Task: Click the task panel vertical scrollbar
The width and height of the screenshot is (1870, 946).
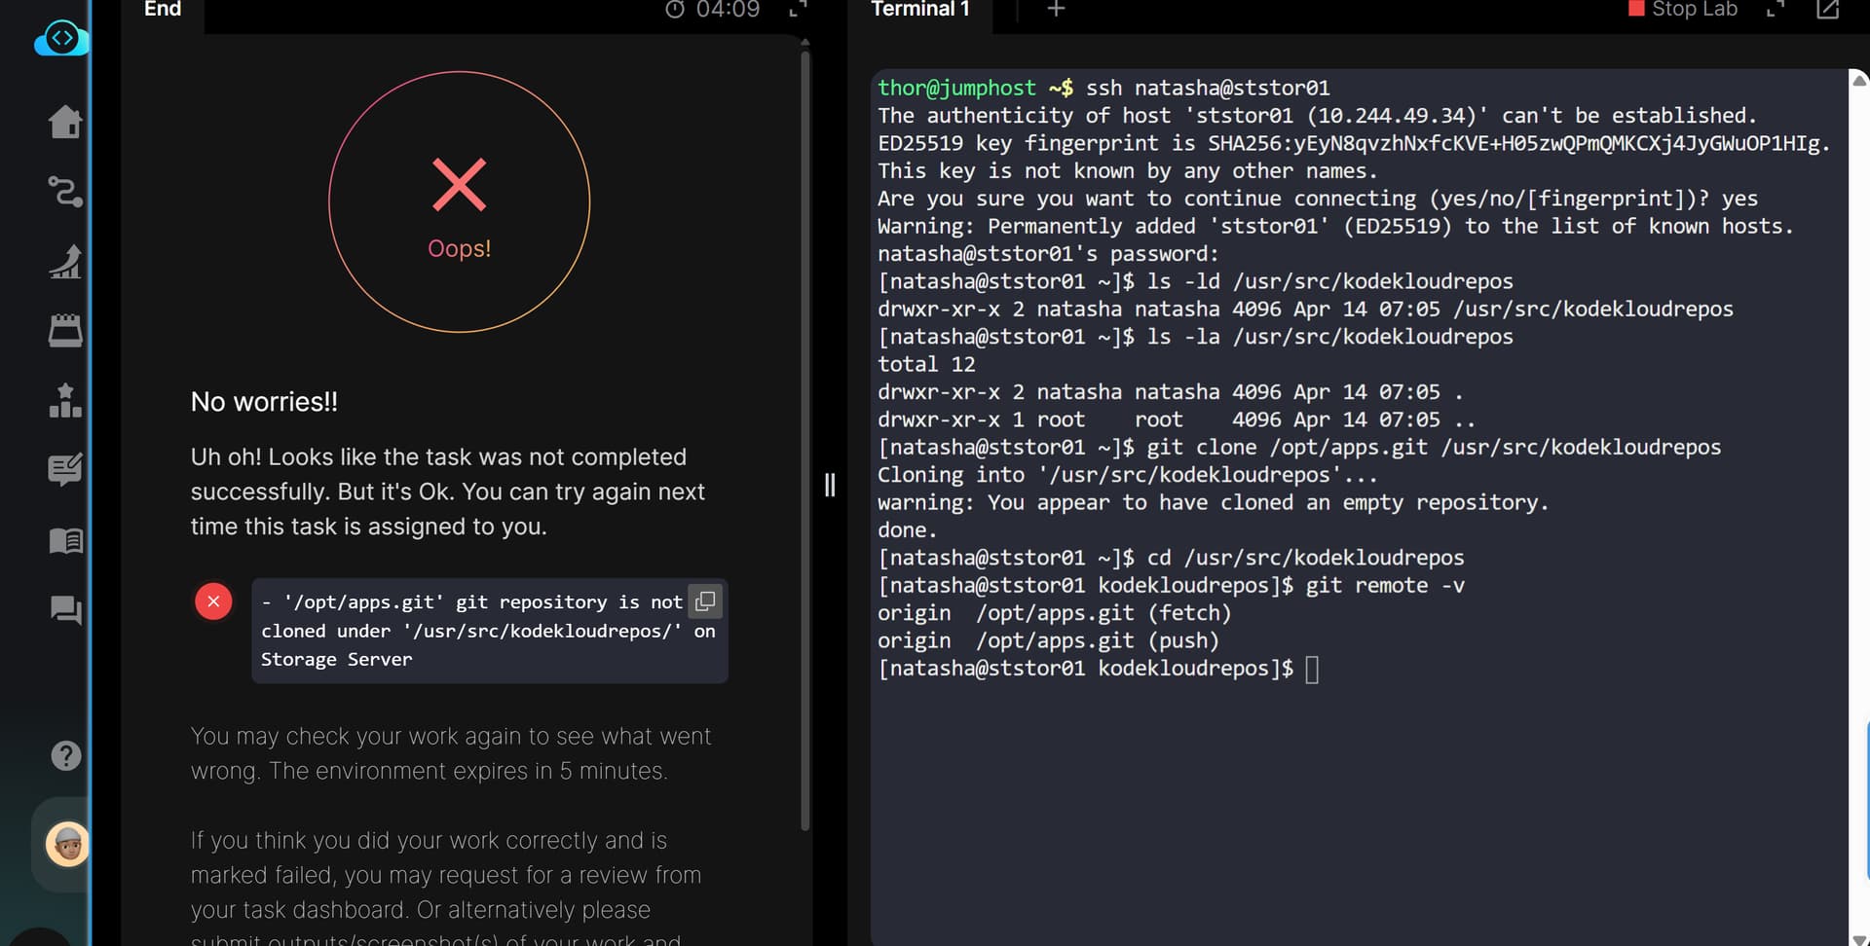Action: (804, 438)
